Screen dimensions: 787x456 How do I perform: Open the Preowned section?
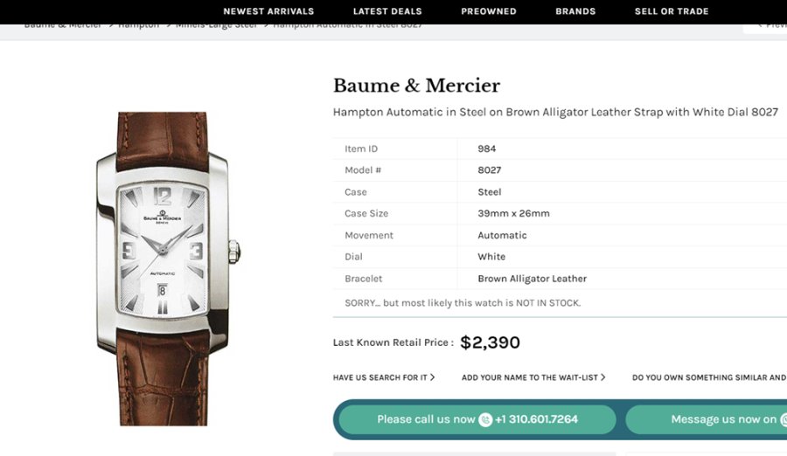click(489, 11)
